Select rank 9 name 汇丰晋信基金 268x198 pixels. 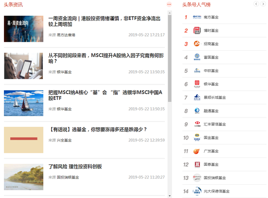coord(215,124)
